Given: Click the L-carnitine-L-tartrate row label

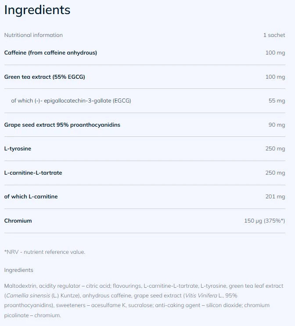Looking at the screenshot, I should pyautogui.click(x=33, y=173).
